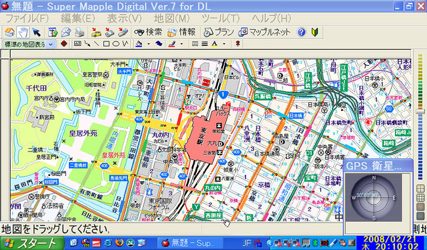This screenshot has height=250, width=427.
Task: Click the envelope mail icon in toolbar
Action: tap(66, 32)
